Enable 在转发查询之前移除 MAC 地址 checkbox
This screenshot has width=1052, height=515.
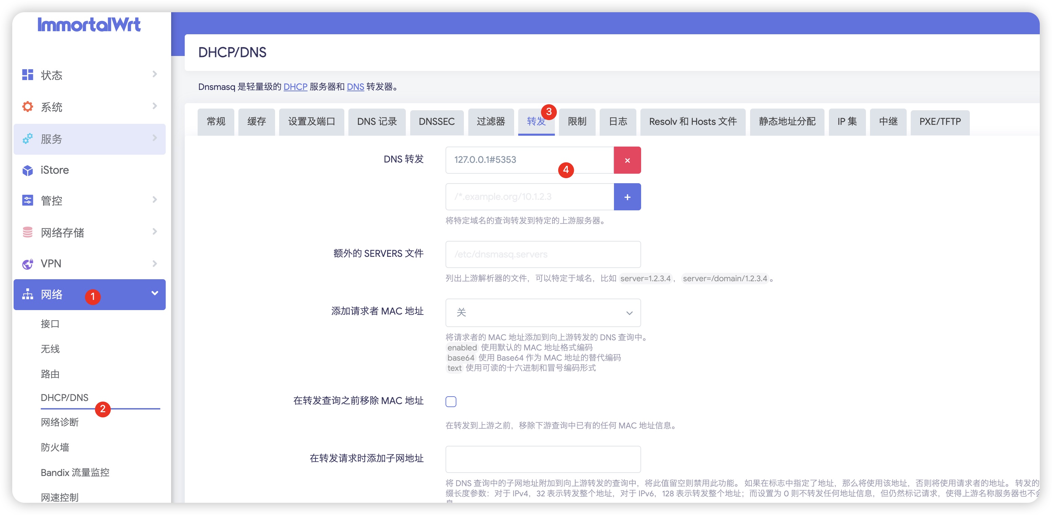click(x=451, y=402)
